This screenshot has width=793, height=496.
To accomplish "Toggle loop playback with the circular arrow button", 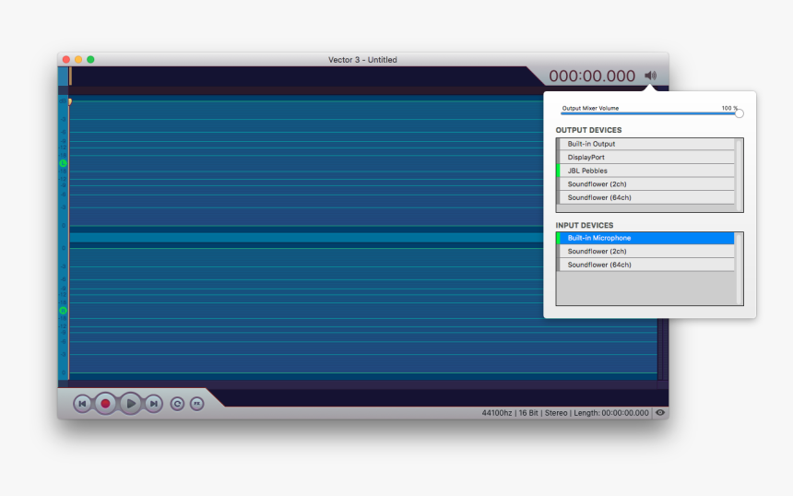I will 177,404.
